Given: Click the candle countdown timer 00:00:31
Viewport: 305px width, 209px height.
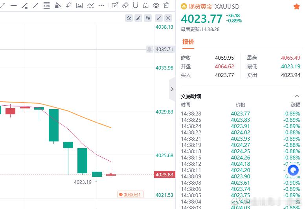Looking at the screenshot, I should click(130, 194).
